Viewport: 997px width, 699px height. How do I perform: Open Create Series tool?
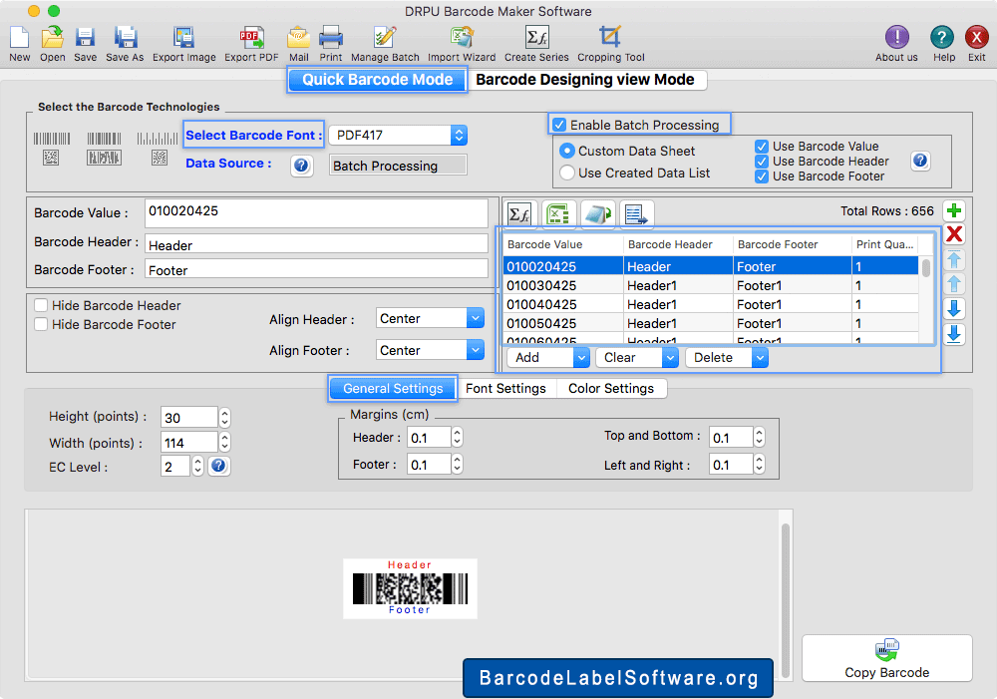[536, 38]
